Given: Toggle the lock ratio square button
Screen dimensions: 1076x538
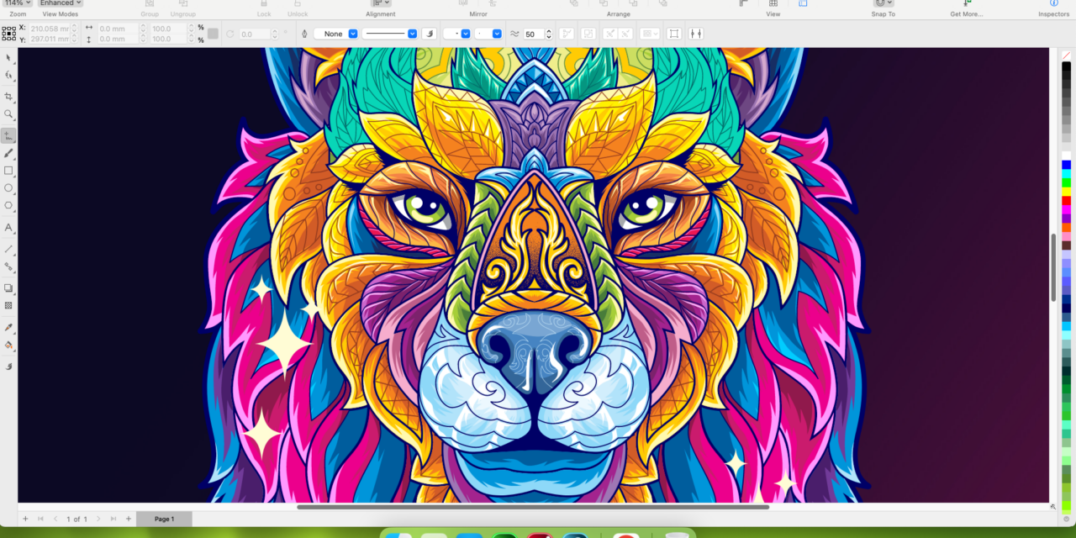Looking at the screenshot, I should 213,34.
